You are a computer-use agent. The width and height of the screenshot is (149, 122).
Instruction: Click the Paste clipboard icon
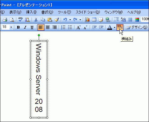tap(50, 20)
